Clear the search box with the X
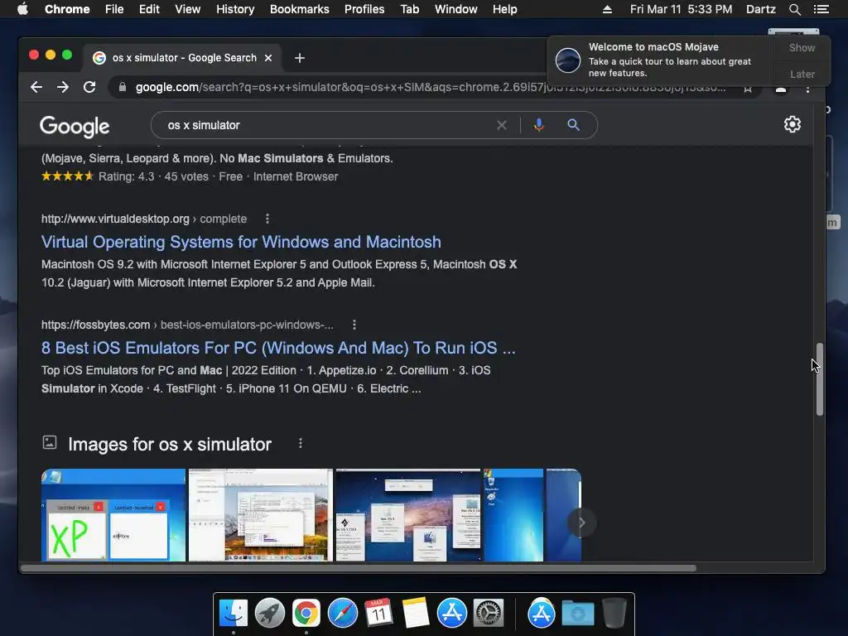Viewport: 848px width, 636px height. 502,126
